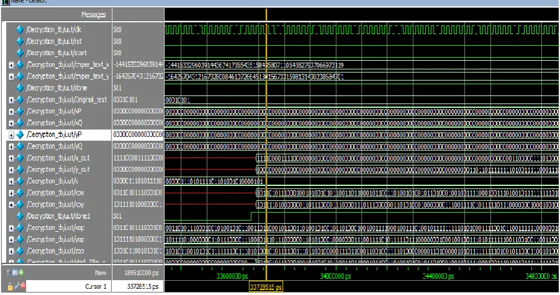Click the blue diamond icon of clk signal

20,30
